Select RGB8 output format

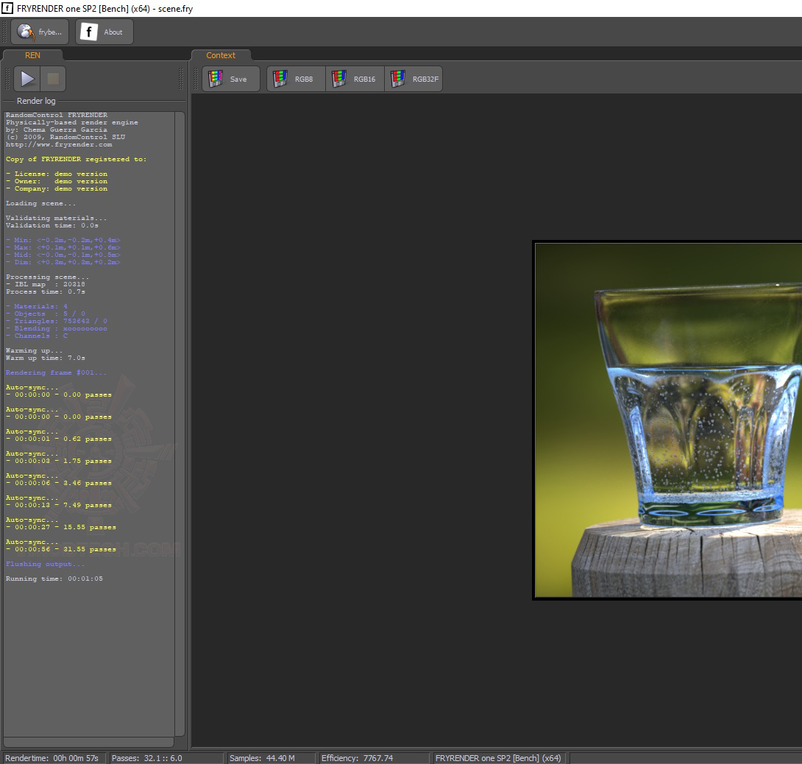pos(296,79)
